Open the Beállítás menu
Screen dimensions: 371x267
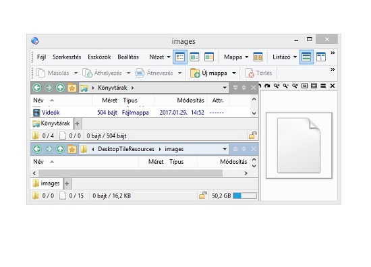point(128,57)
